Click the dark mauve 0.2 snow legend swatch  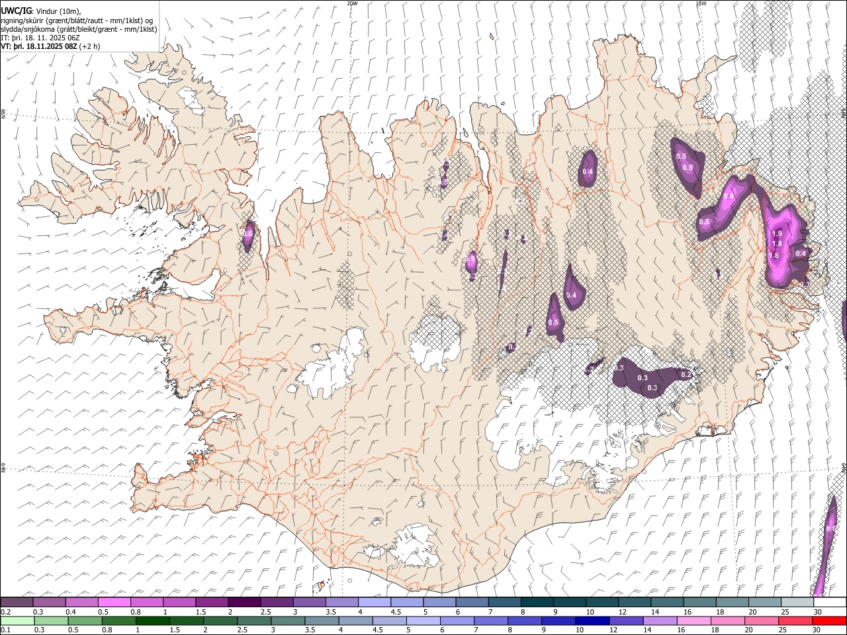tap(17, 602)
